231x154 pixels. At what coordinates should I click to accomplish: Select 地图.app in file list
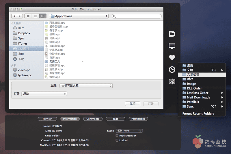pos(64,42)
